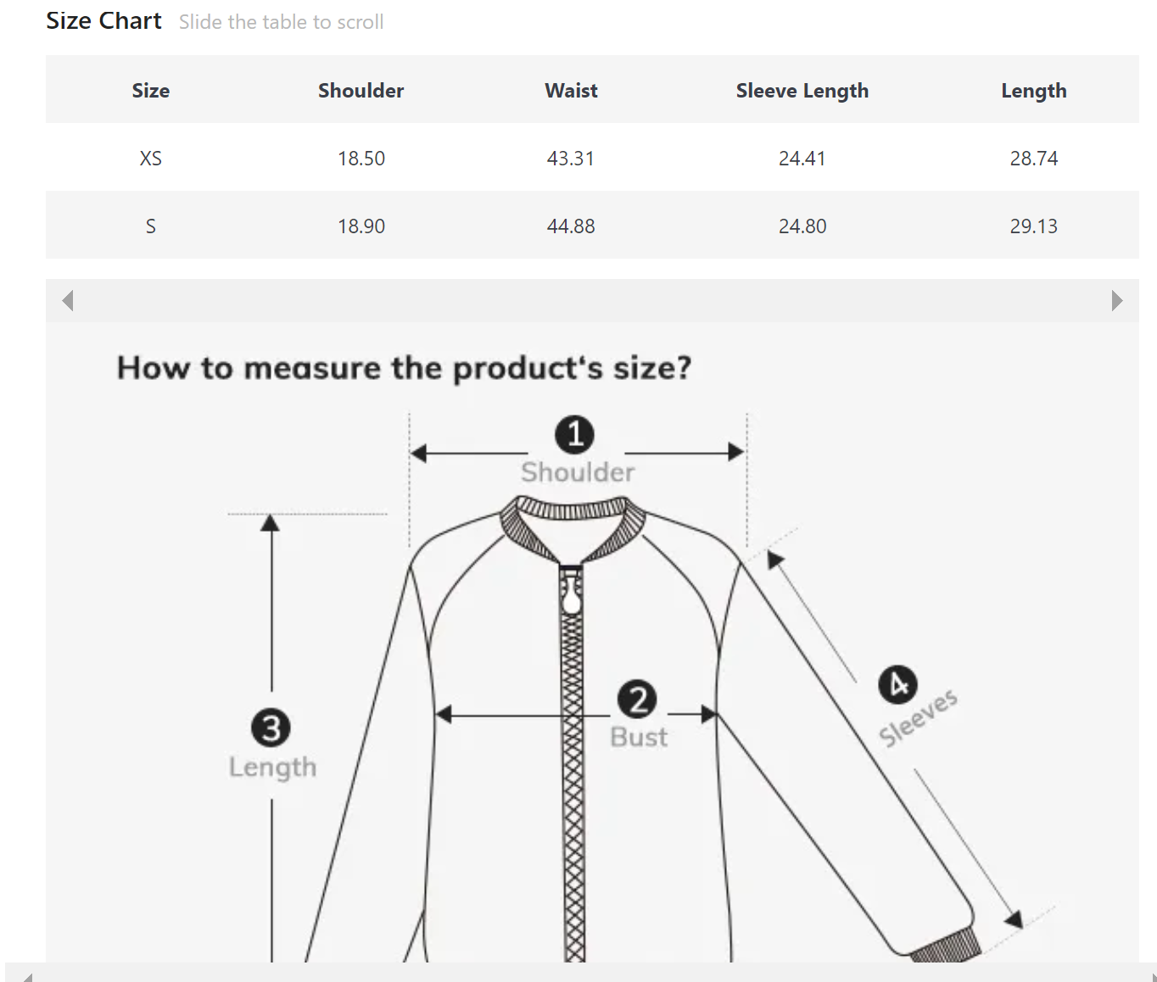Viewport: 1157px width, 982px height.
Task: Click the number 4 Sleeves circle marker
Action: 897,685
